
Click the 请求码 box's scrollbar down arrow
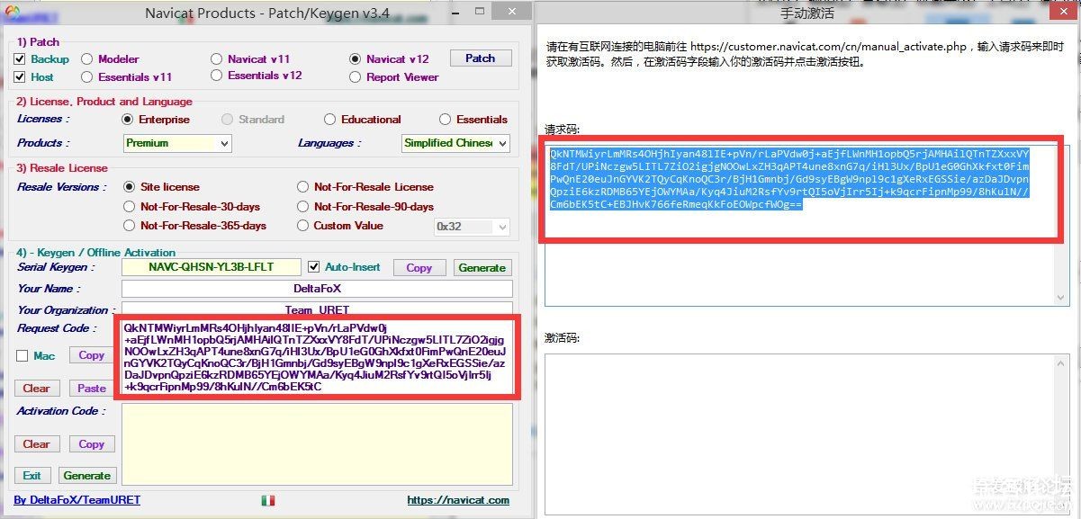[x=1062, y=298]
